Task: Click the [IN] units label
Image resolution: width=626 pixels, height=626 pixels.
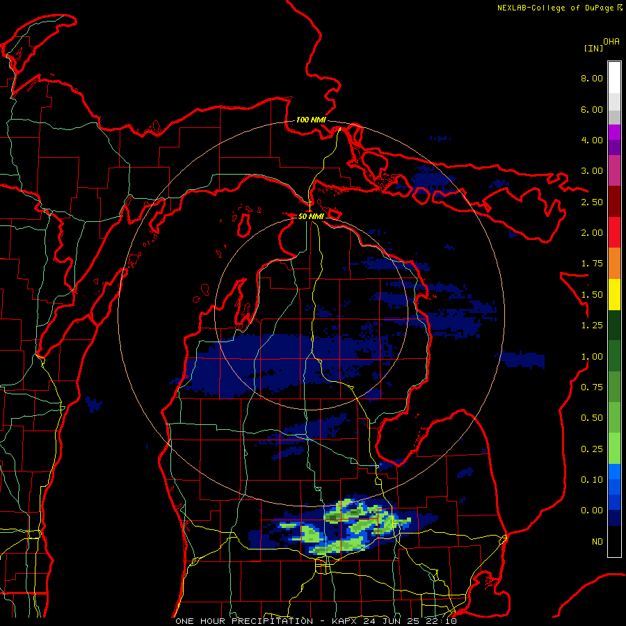Action: pyautogui.click(x=593, y=48)
